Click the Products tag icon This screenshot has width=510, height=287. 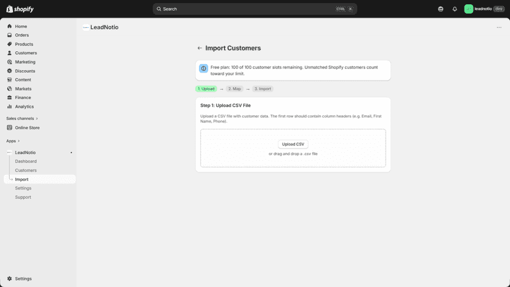(x=9, y=44)
